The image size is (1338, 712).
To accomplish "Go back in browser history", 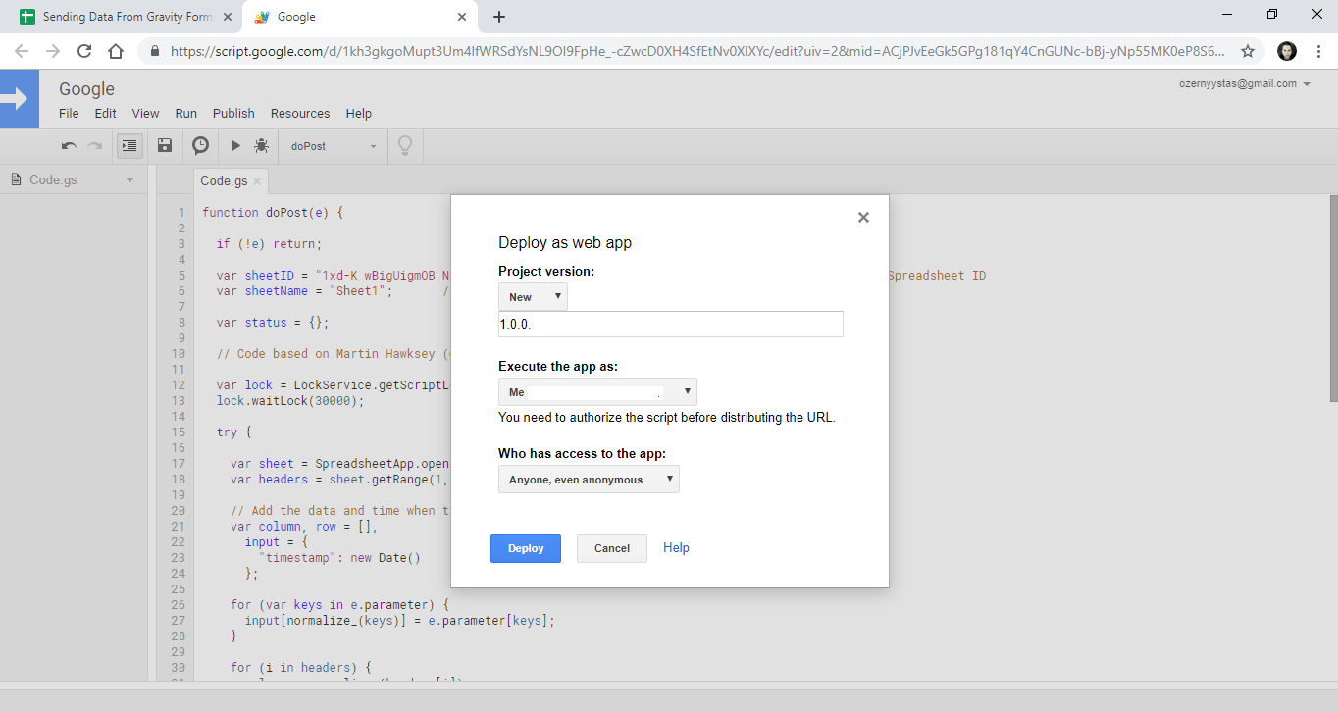I will tap(22, 51).
